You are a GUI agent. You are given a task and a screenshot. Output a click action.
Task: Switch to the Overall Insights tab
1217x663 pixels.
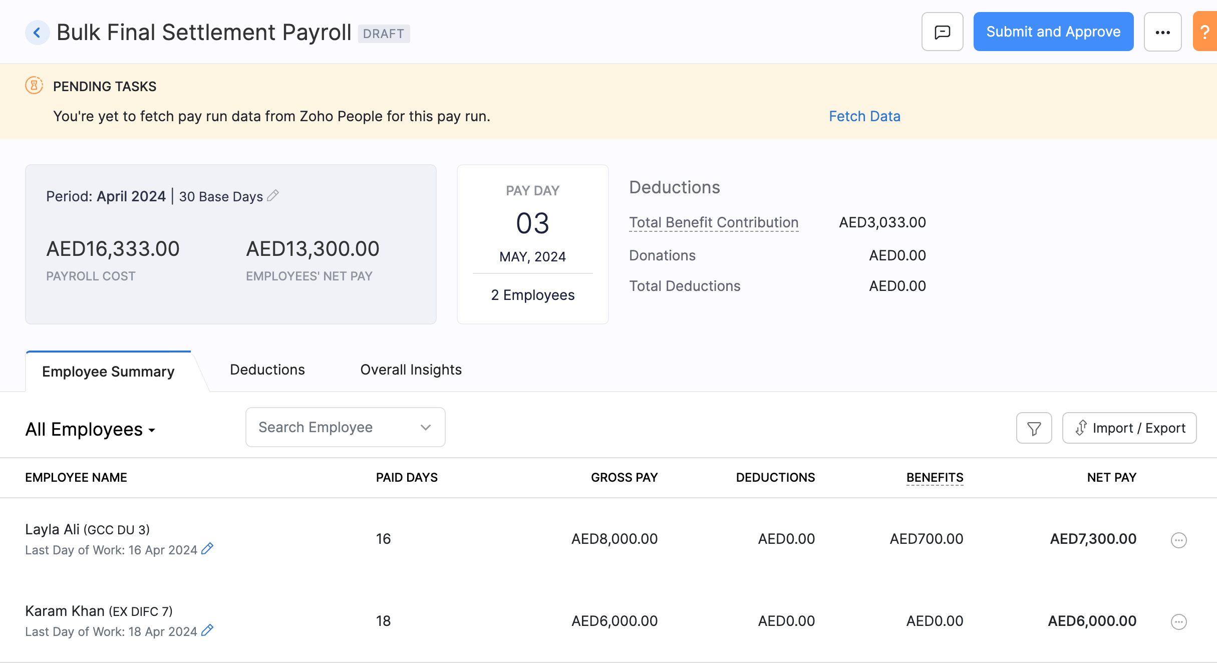coord(410,370)
